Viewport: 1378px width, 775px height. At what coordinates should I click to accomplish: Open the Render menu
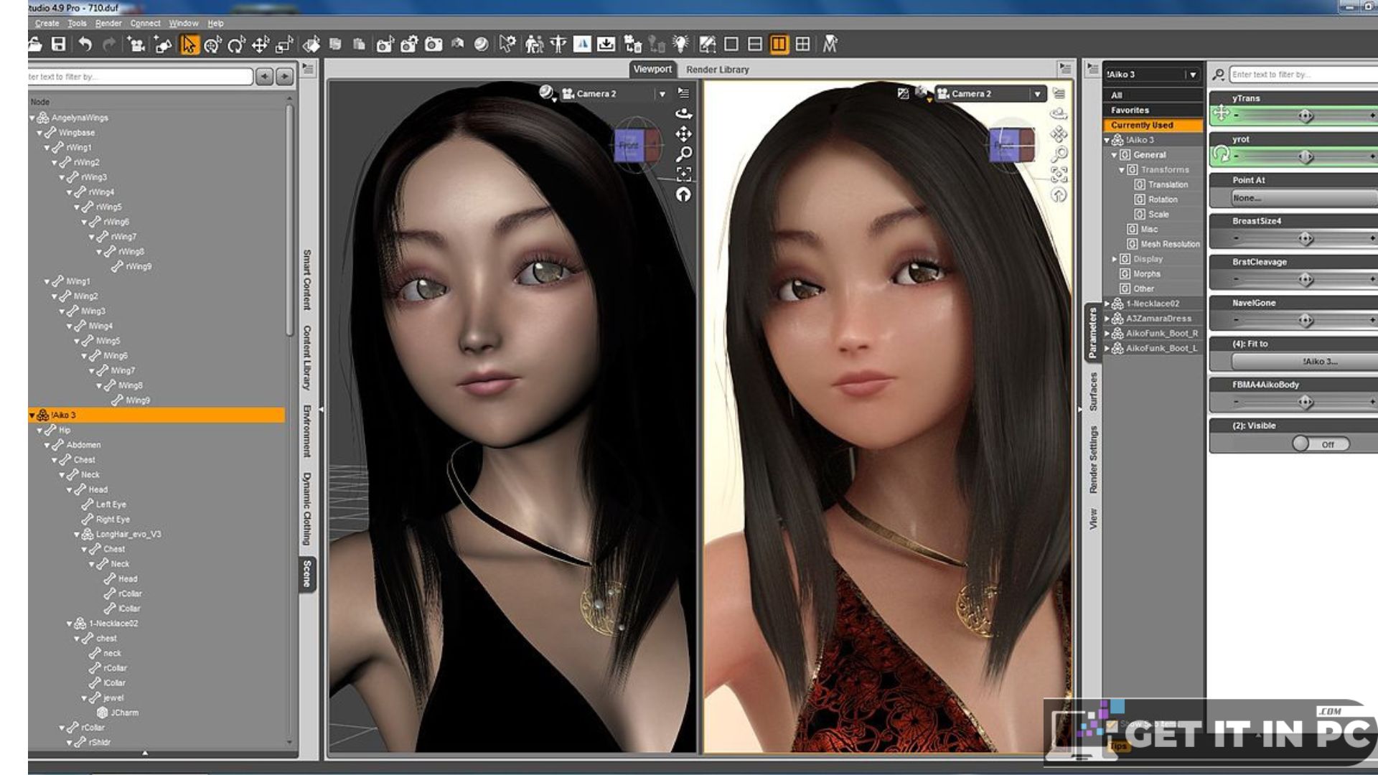pyautogui.click(x=108, y=23)
